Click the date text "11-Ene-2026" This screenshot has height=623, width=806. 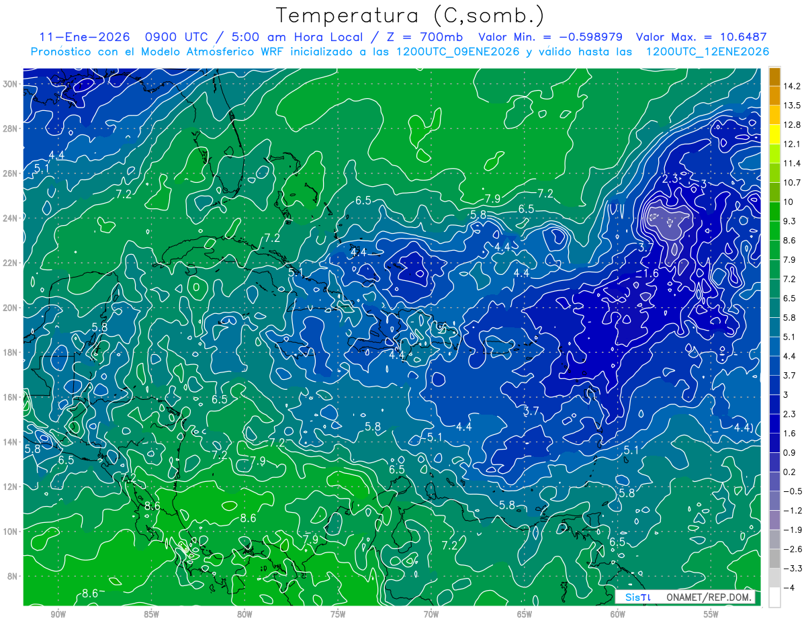click(x=84, y=37)
